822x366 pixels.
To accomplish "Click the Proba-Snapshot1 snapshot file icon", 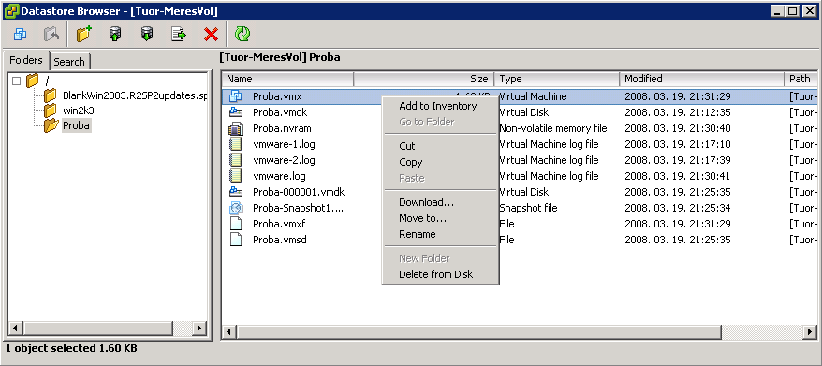I will [x=236, y=208].
